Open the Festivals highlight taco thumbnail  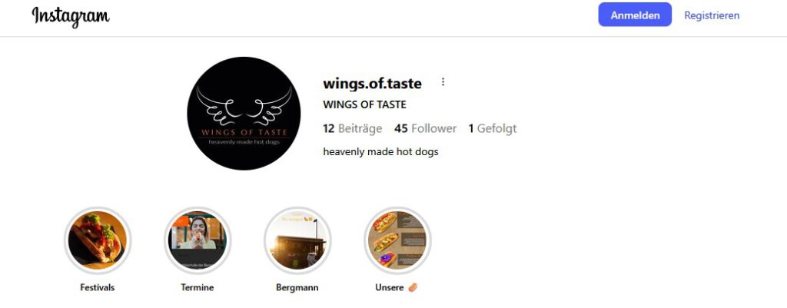pyautogui.click(x=98, y=240)
